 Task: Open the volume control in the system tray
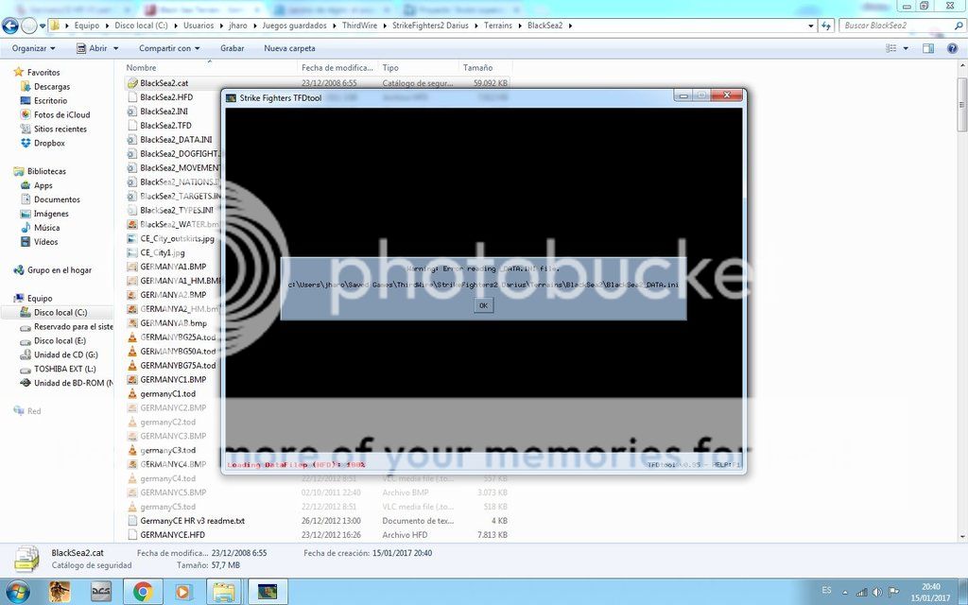877,592
